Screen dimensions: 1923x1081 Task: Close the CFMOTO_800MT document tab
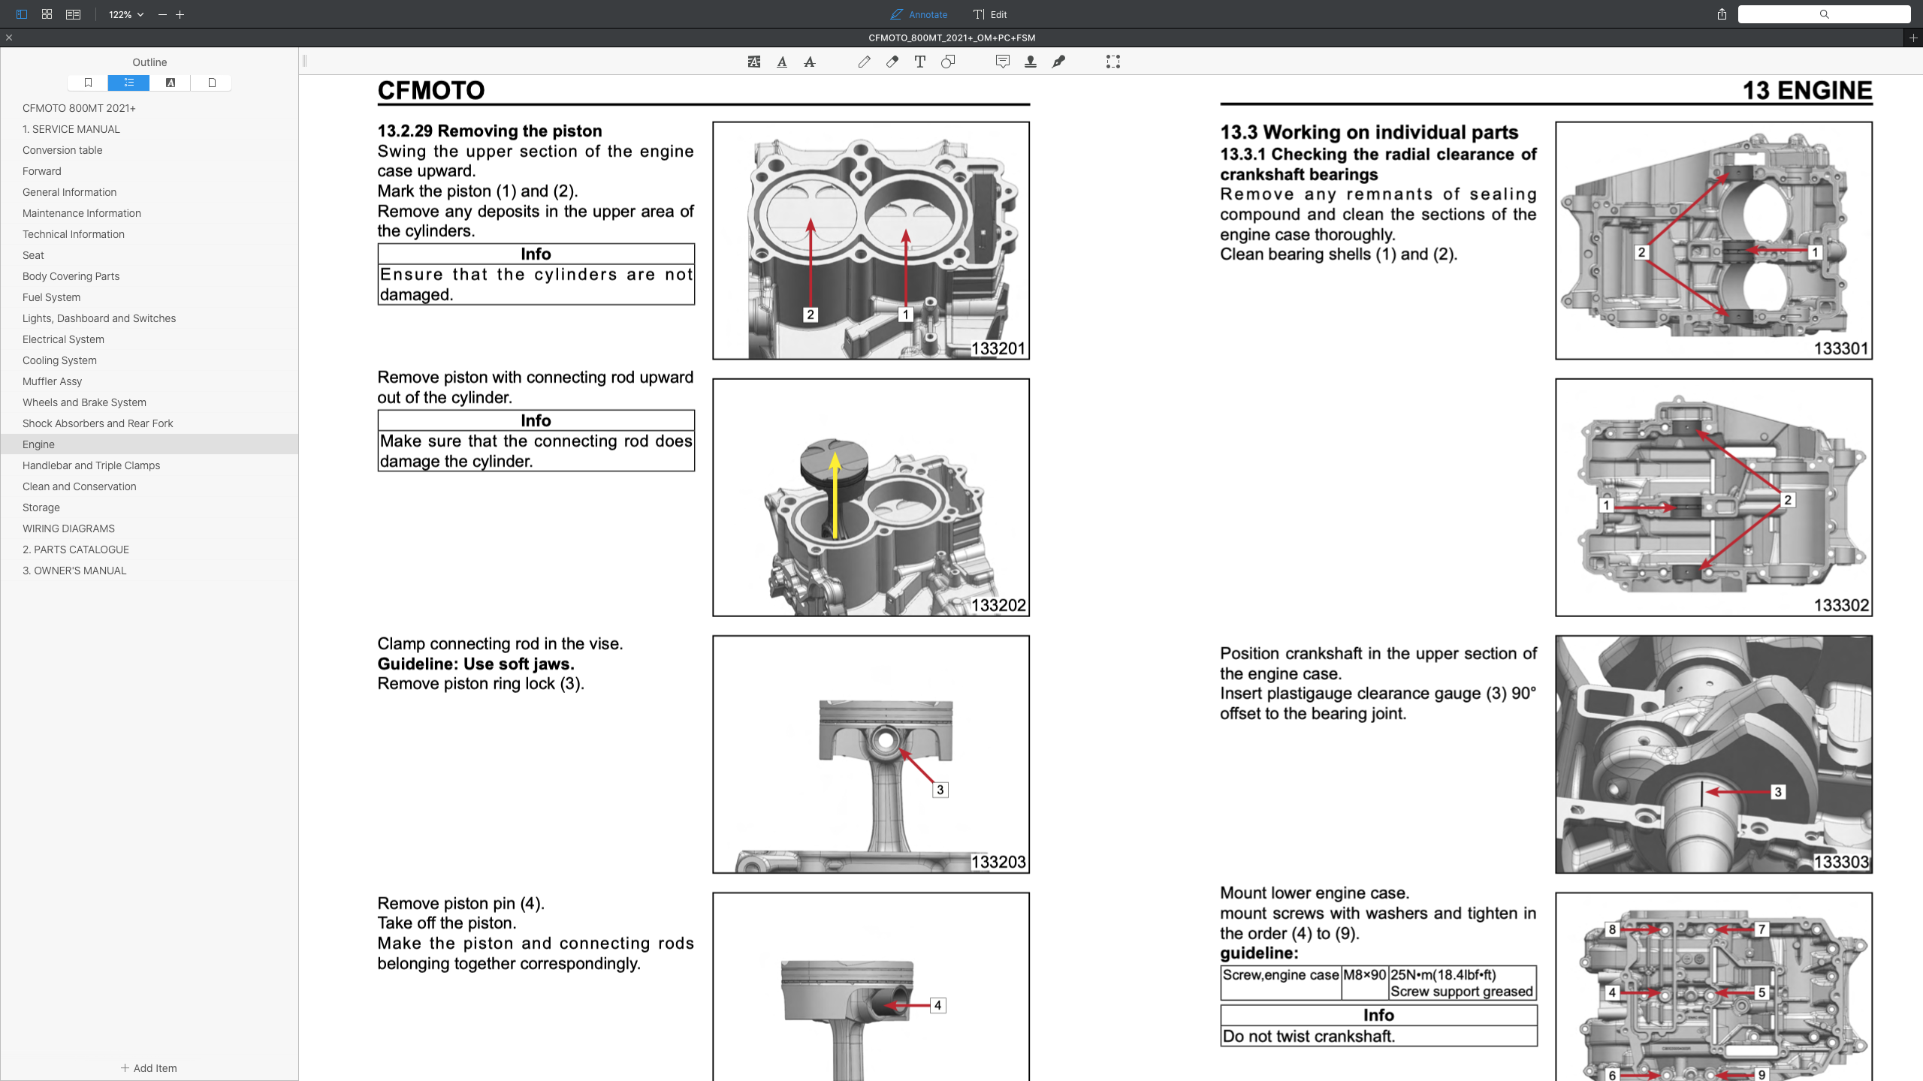point(9,38)
